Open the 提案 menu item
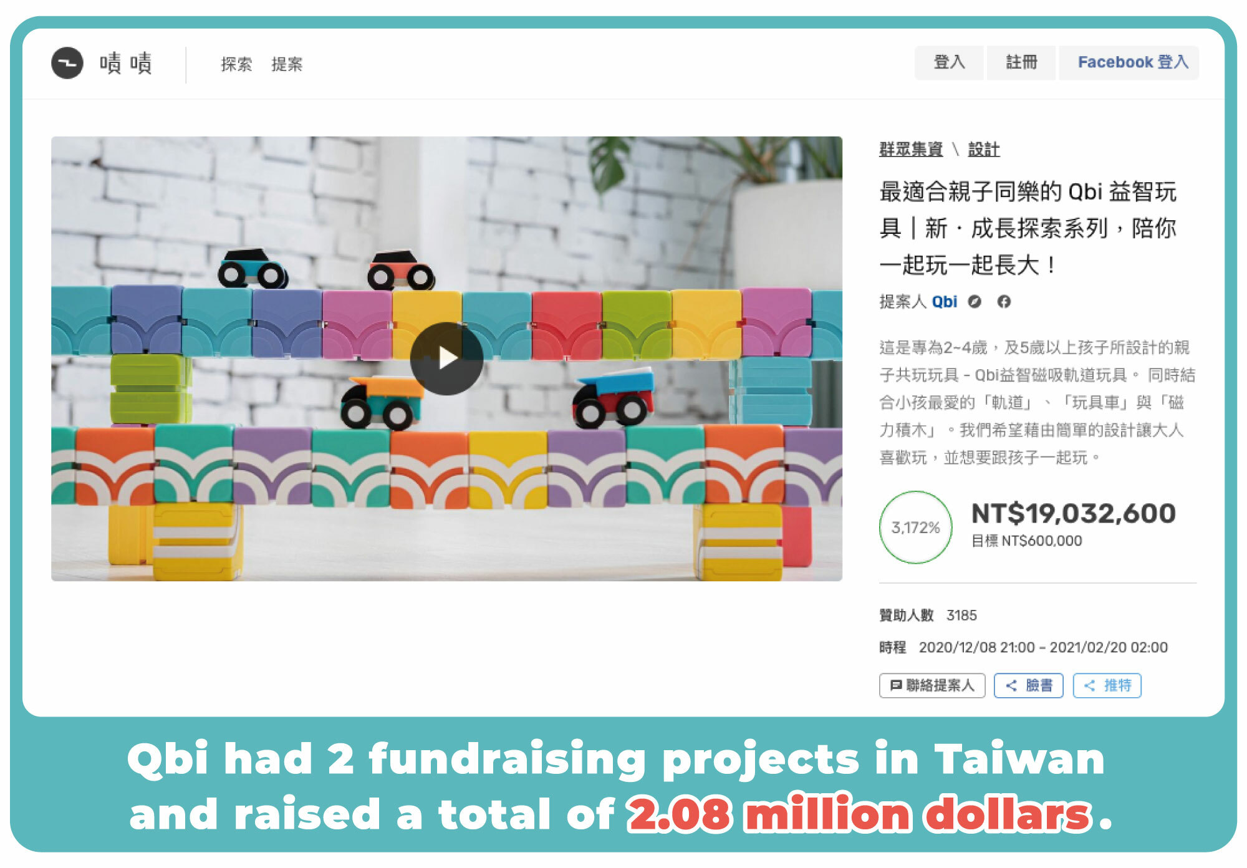The width and height of the screenshot is (1247, 868). (287, 64)
